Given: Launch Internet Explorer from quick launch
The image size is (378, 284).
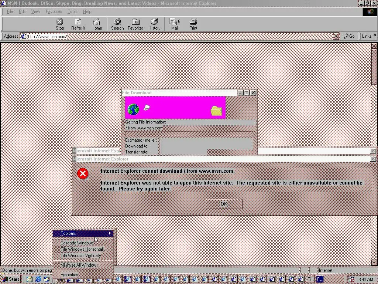Looking at the screenshot, I should coord(38,279).
